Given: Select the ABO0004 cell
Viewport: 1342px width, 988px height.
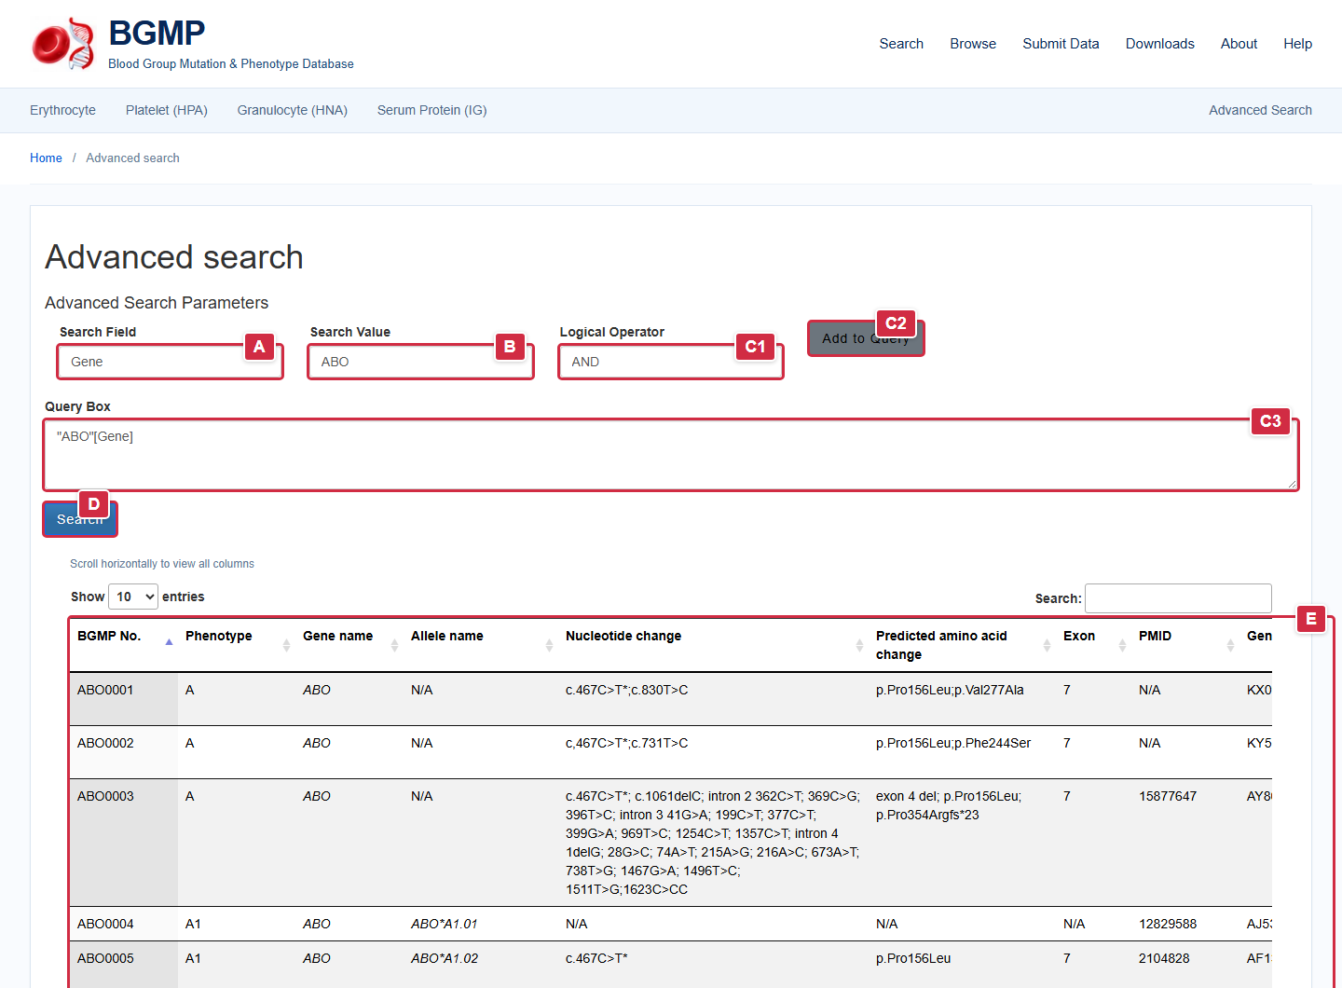Looking at the screenshot, I should (124, 924).
